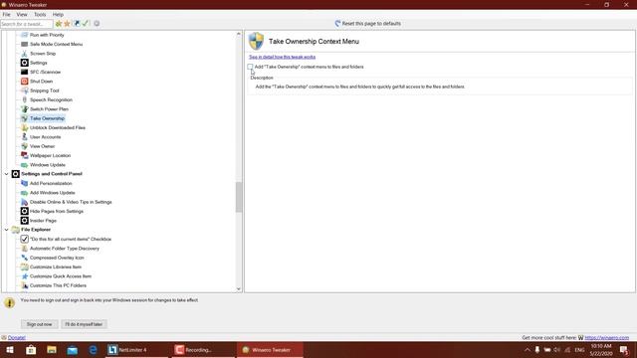Select the Screen Snip scissors icon
637x358 pixels.
(x=24, y=53)
